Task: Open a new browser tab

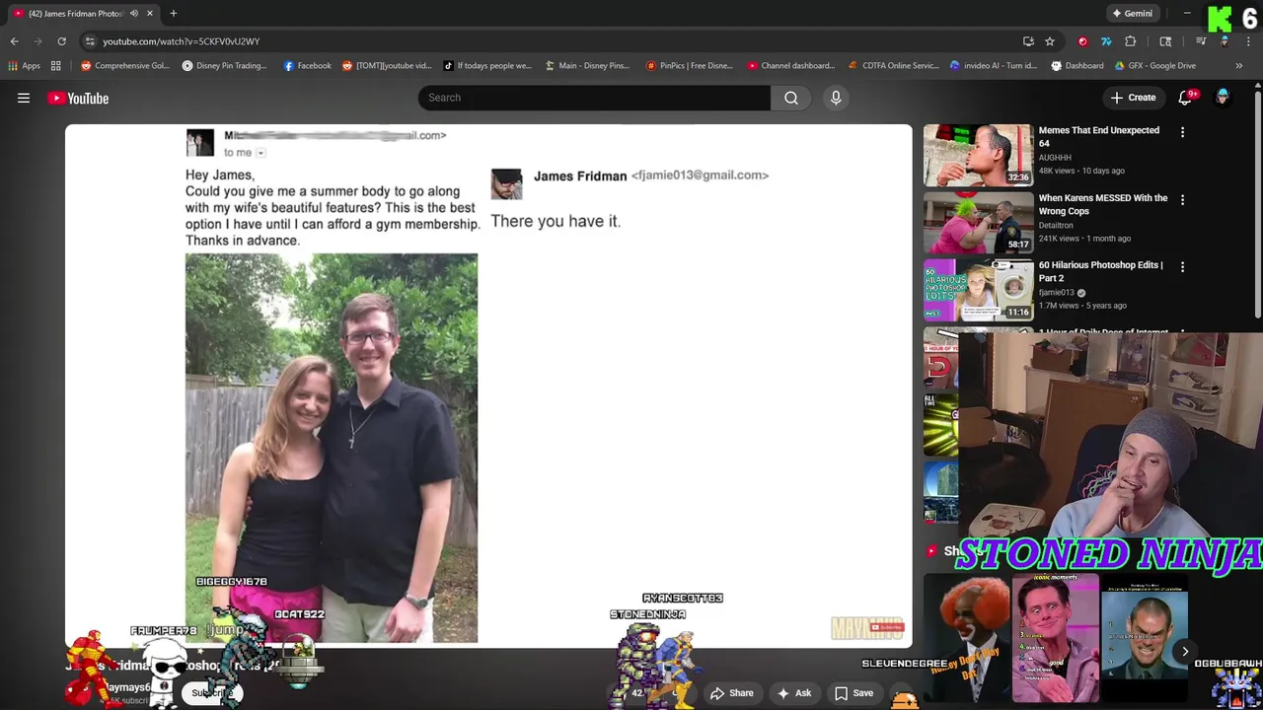Action: (173, 14)
